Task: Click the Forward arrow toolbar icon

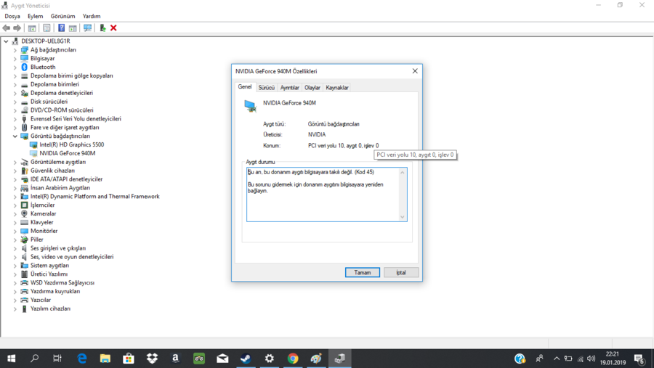Action: 17,28
